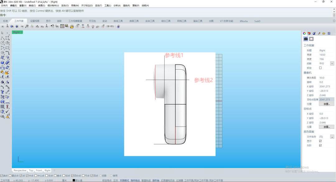This screenshot has width=336, height=182.
Task: Select the circle drawing tool
Action: [2, 43]
